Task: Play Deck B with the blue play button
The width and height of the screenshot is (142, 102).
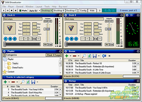Action: tap(67, 39)
